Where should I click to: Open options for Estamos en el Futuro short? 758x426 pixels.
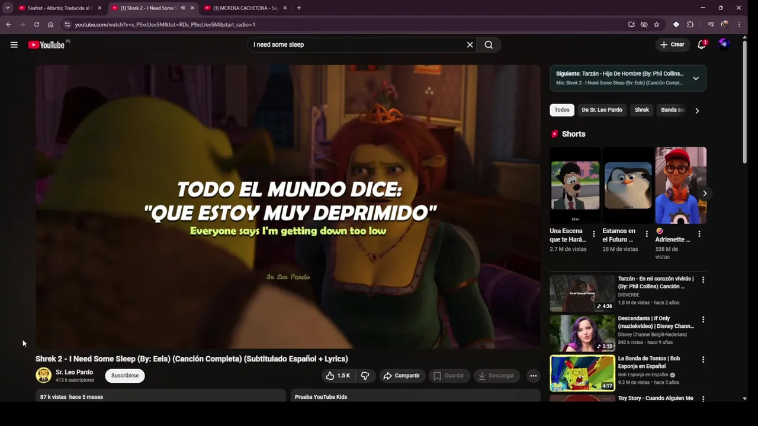click(647, 234)
